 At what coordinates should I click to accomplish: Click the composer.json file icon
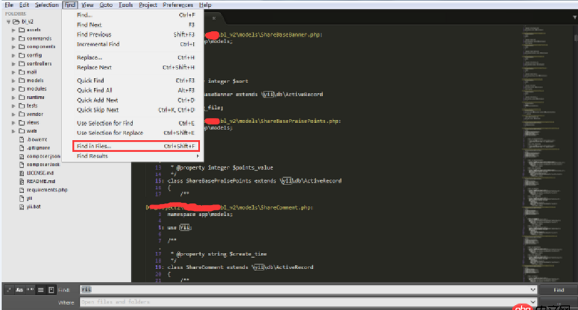[x=22, y=156]
